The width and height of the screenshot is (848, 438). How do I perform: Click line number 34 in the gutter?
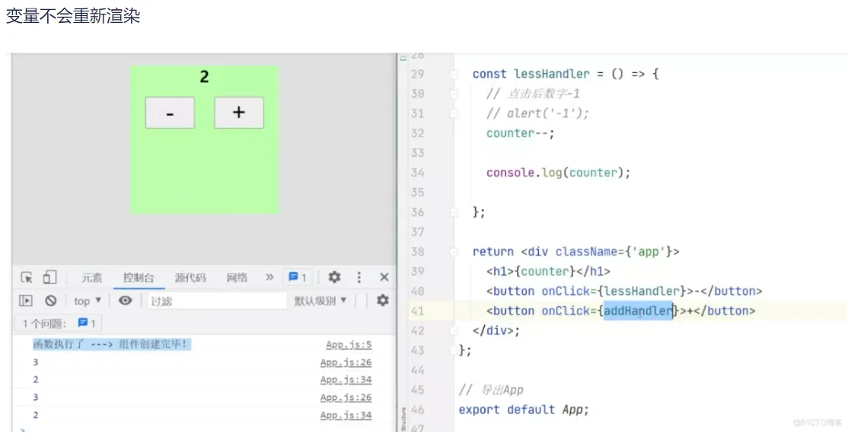417,173
